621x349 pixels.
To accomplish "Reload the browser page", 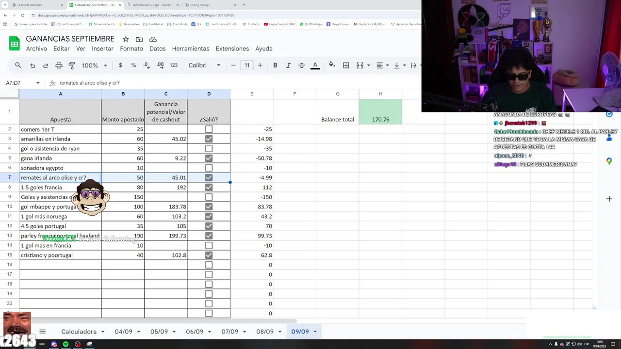I will pyautogui.click(x=22, y=15).
